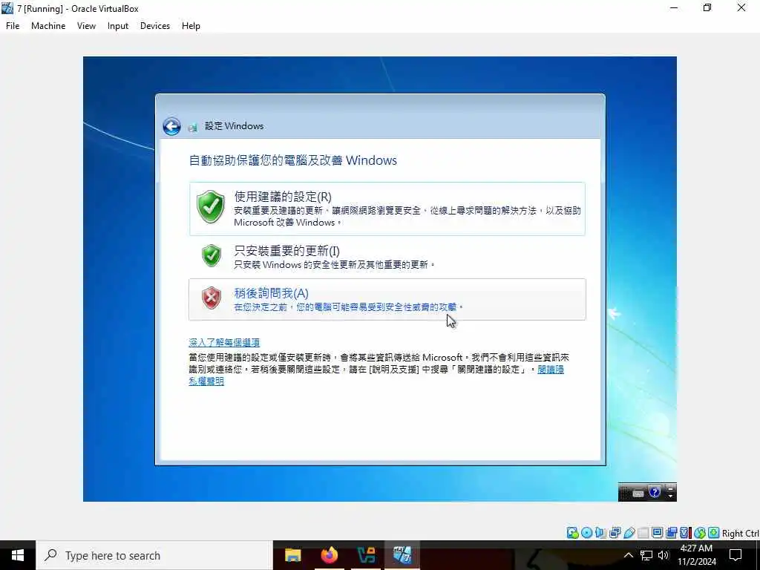
Task: Open VirtualBox Manager taskbar icon
Action: [366, 555]
